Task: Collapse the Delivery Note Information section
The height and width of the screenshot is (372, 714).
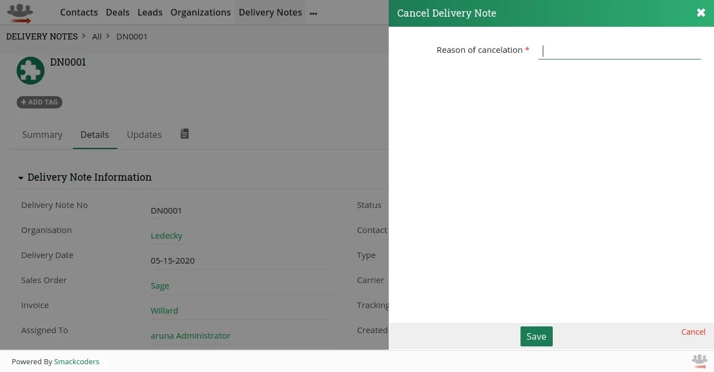Action: [x=21, y=177]
